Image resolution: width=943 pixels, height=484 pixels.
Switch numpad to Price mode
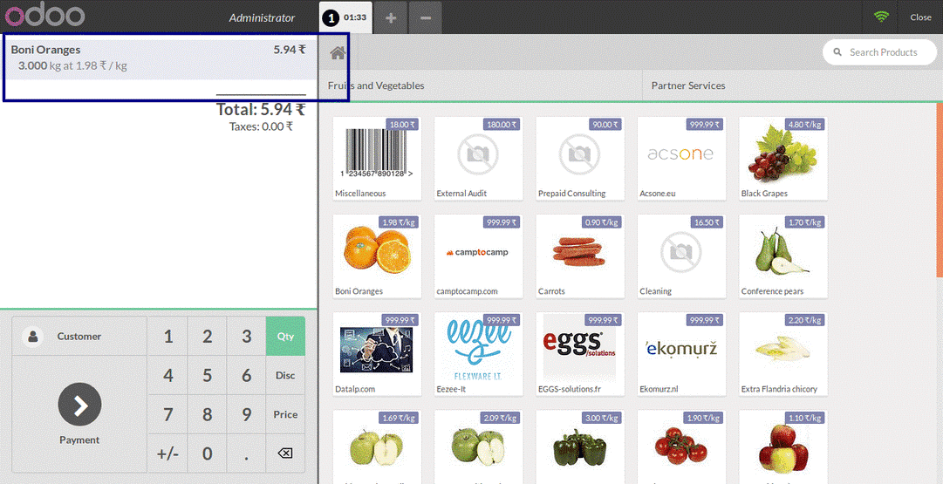pos(285,414)
